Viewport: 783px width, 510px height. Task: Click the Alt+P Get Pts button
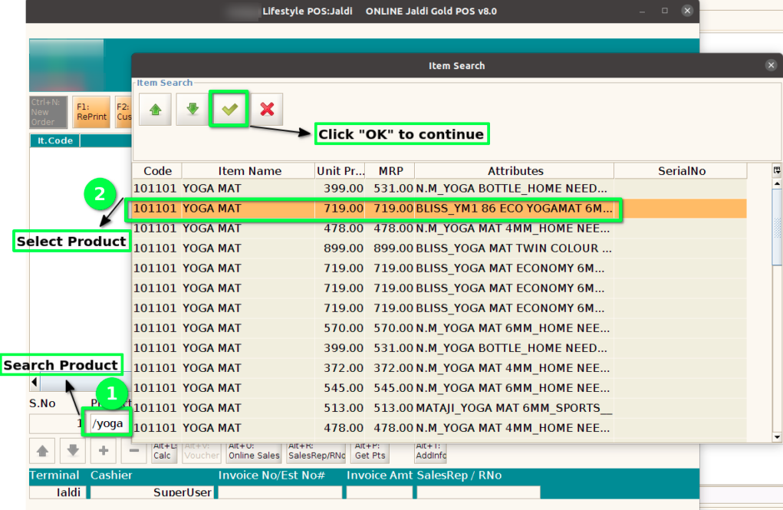[370, 452]
